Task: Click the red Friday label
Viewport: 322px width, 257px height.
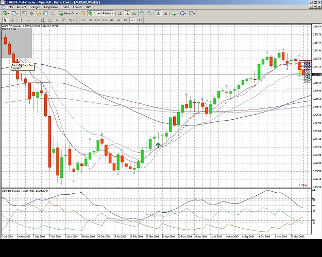Action: [x=303, y=185]
